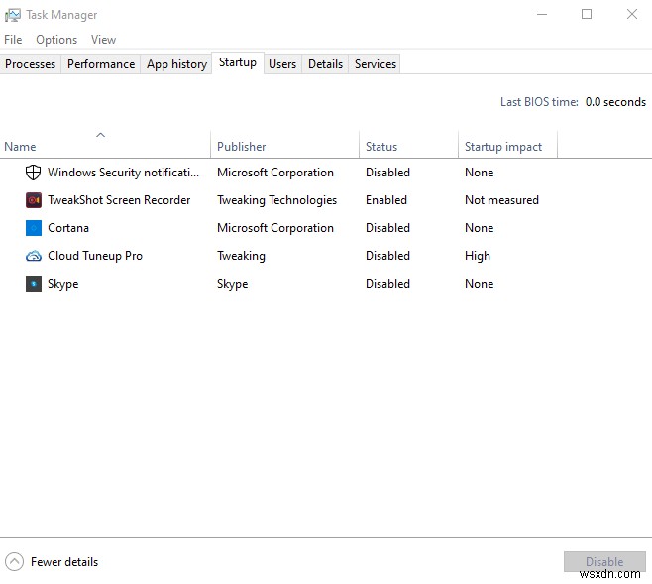Click Disabled status in Windows Security row

(387, 173)
